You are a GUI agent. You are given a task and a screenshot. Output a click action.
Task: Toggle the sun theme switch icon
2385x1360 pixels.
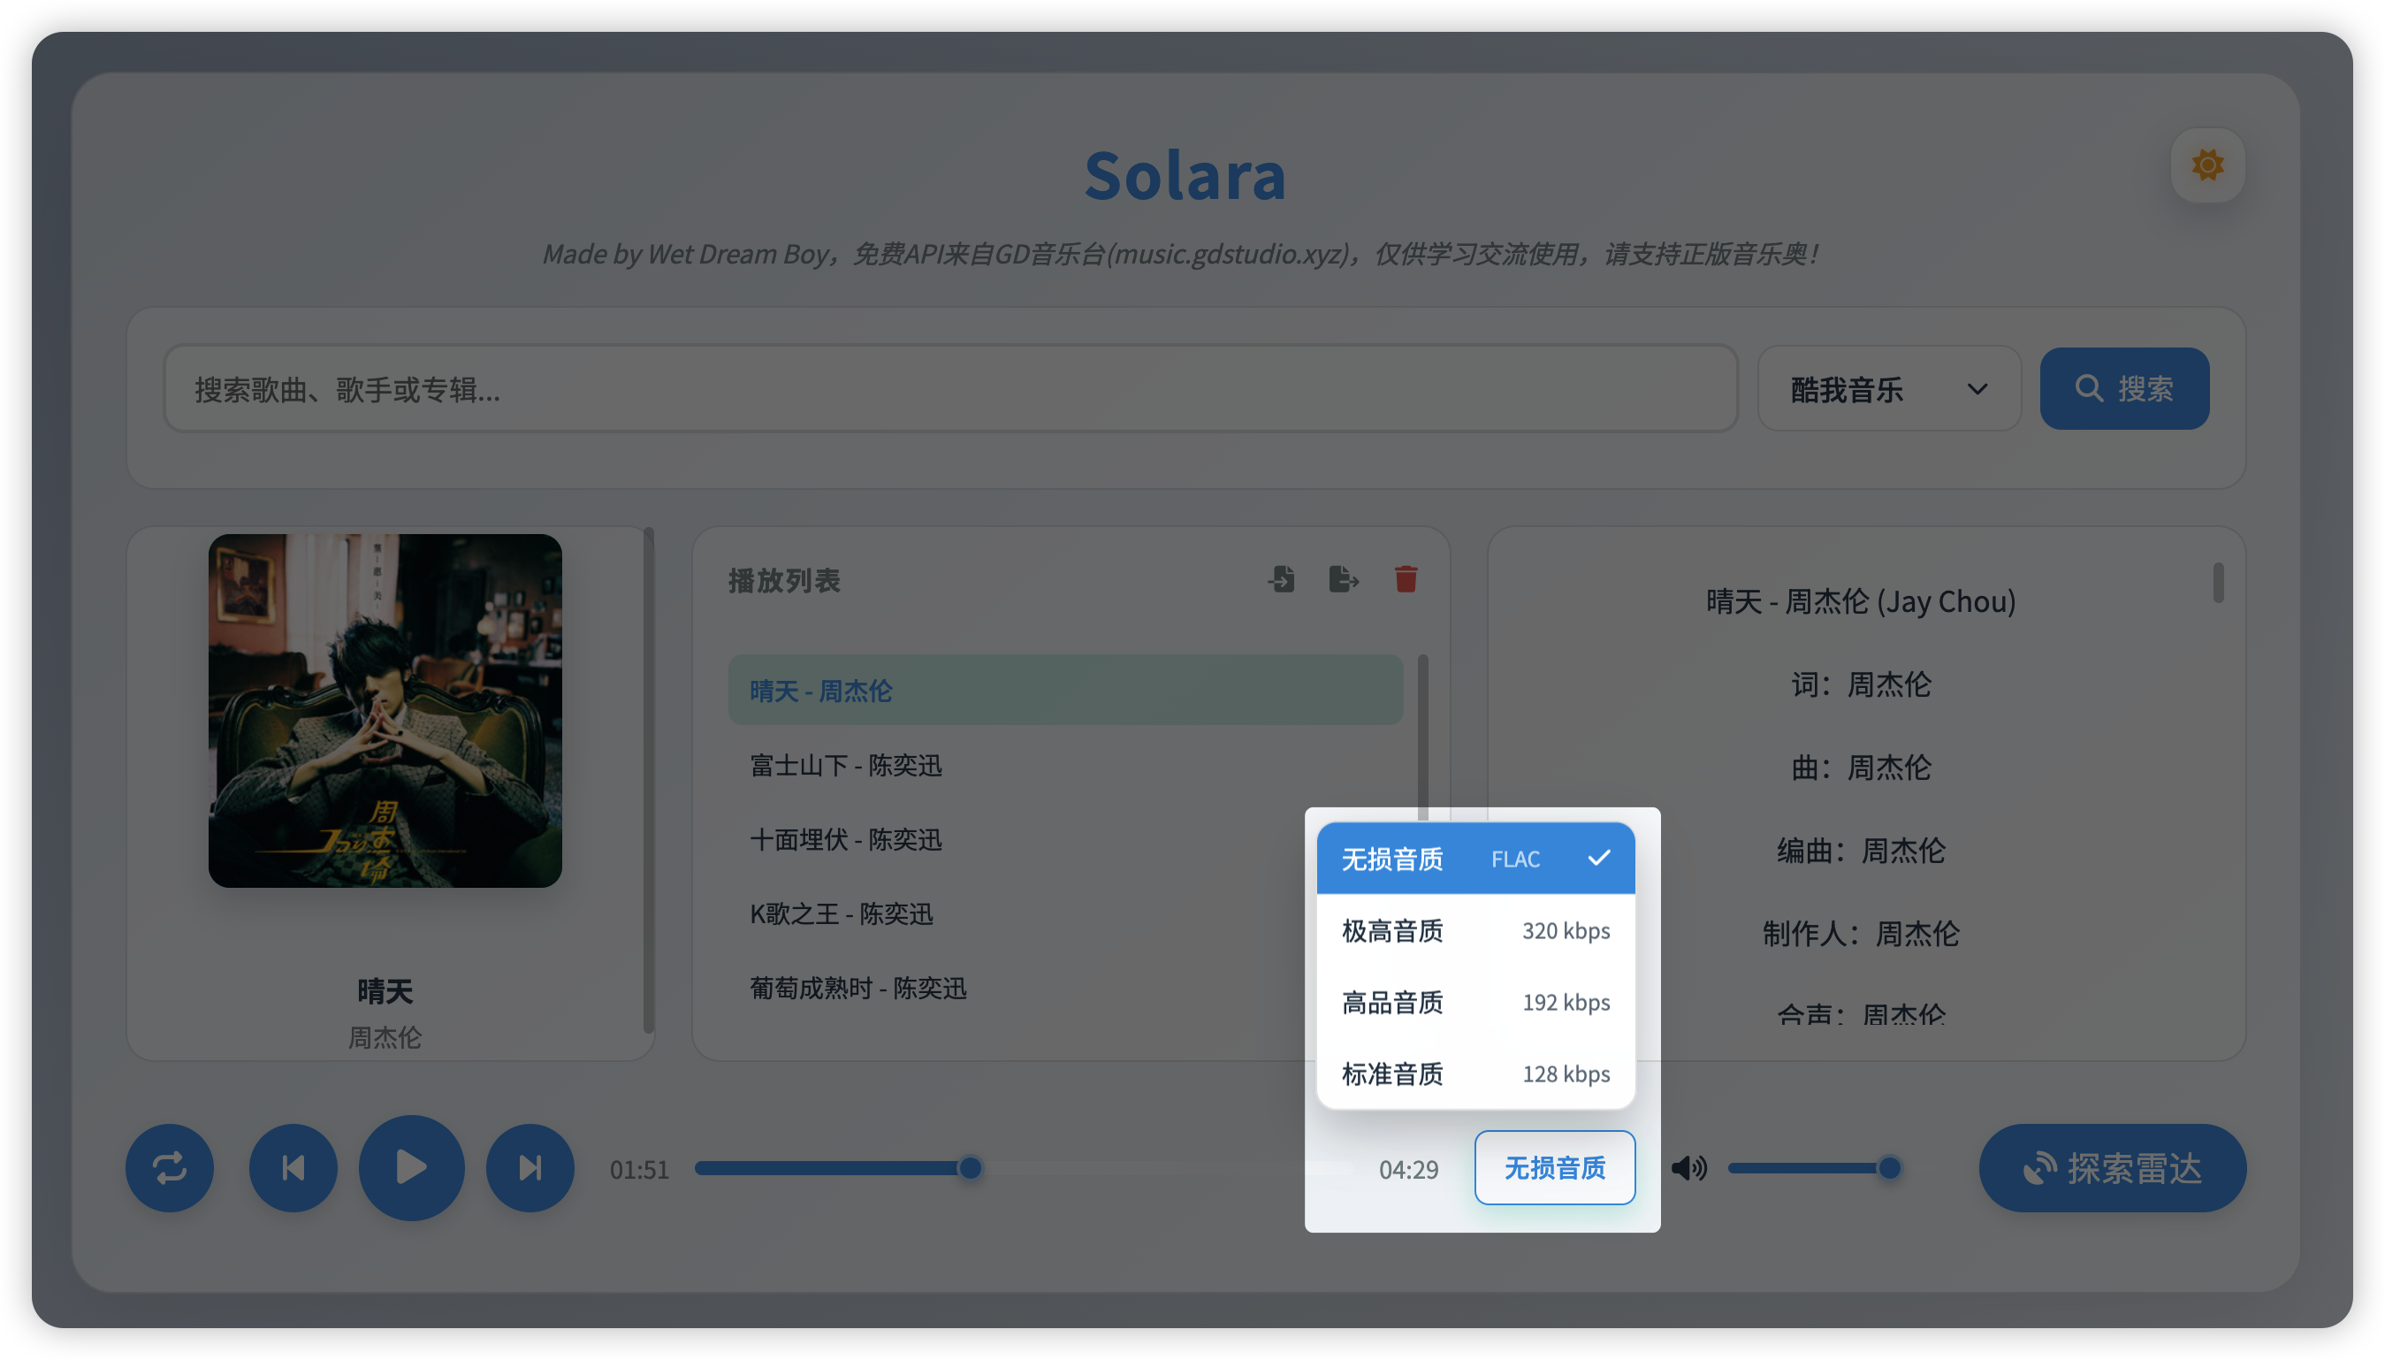click(x=2206, y=165)
